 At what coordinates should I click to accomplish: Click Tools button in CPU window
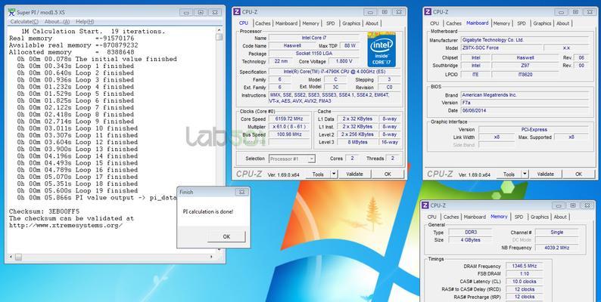point(318,174)
